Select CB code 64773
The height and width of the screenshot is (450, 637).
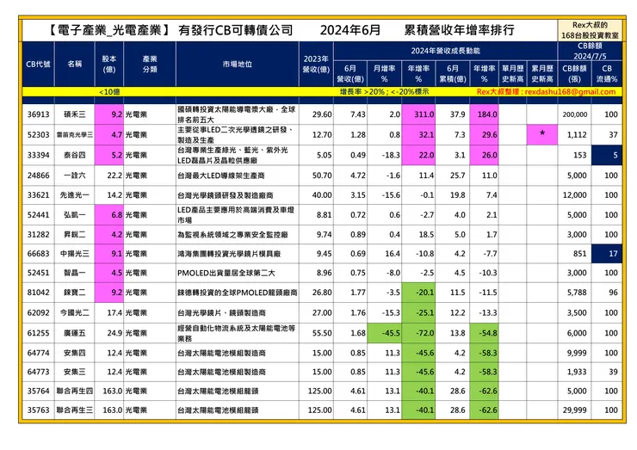point(38,372)
